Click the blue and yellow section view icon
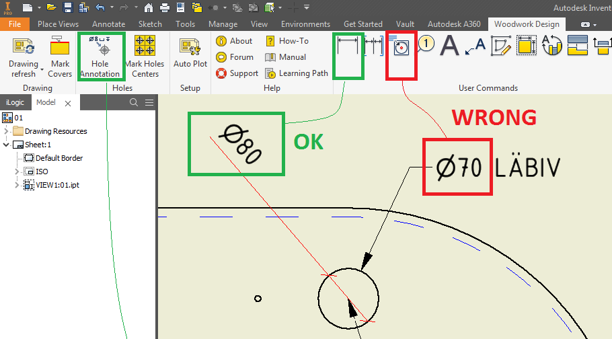 pyautogui.click(x=577, y=45)
